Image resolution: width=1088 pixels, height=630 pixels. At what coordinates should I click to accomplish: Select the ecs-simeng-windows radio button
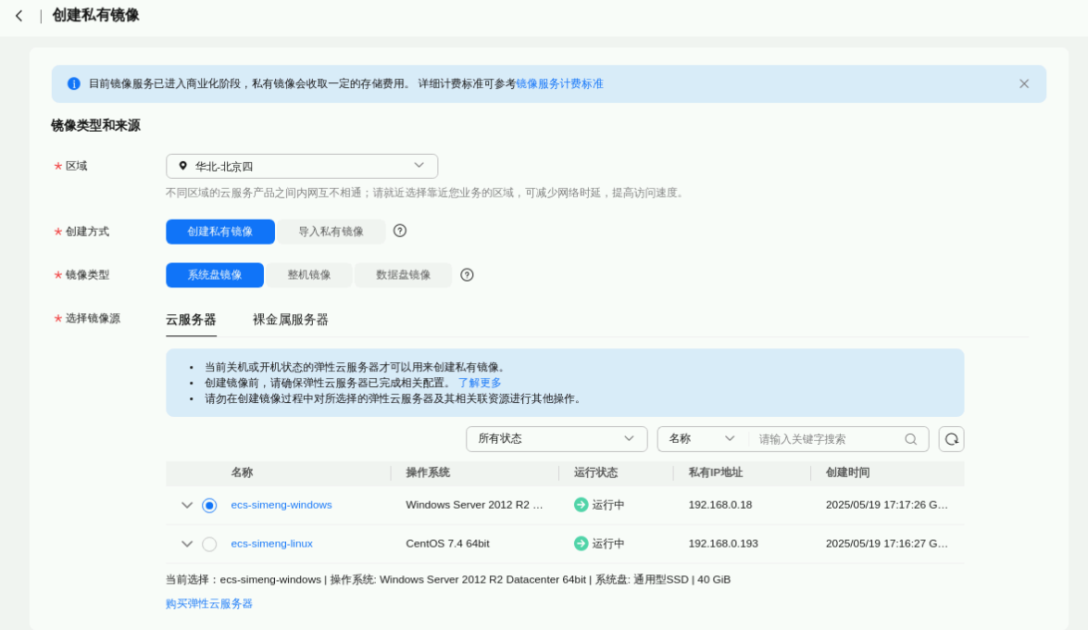209,505
